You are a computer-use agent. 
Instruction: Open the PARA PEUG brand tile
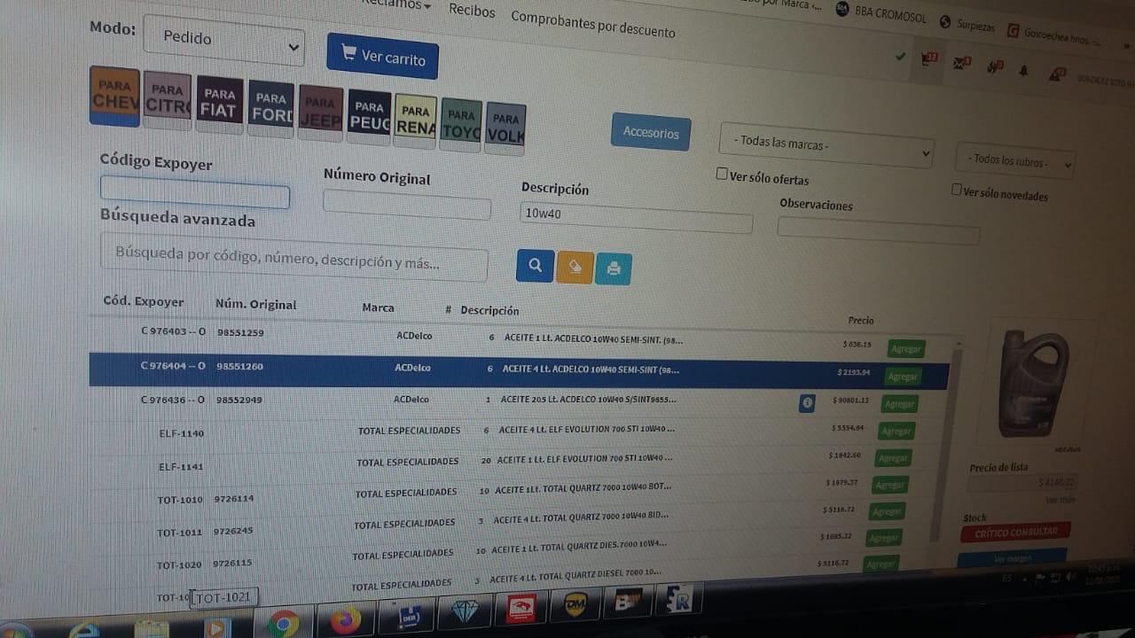pos(370,116)
